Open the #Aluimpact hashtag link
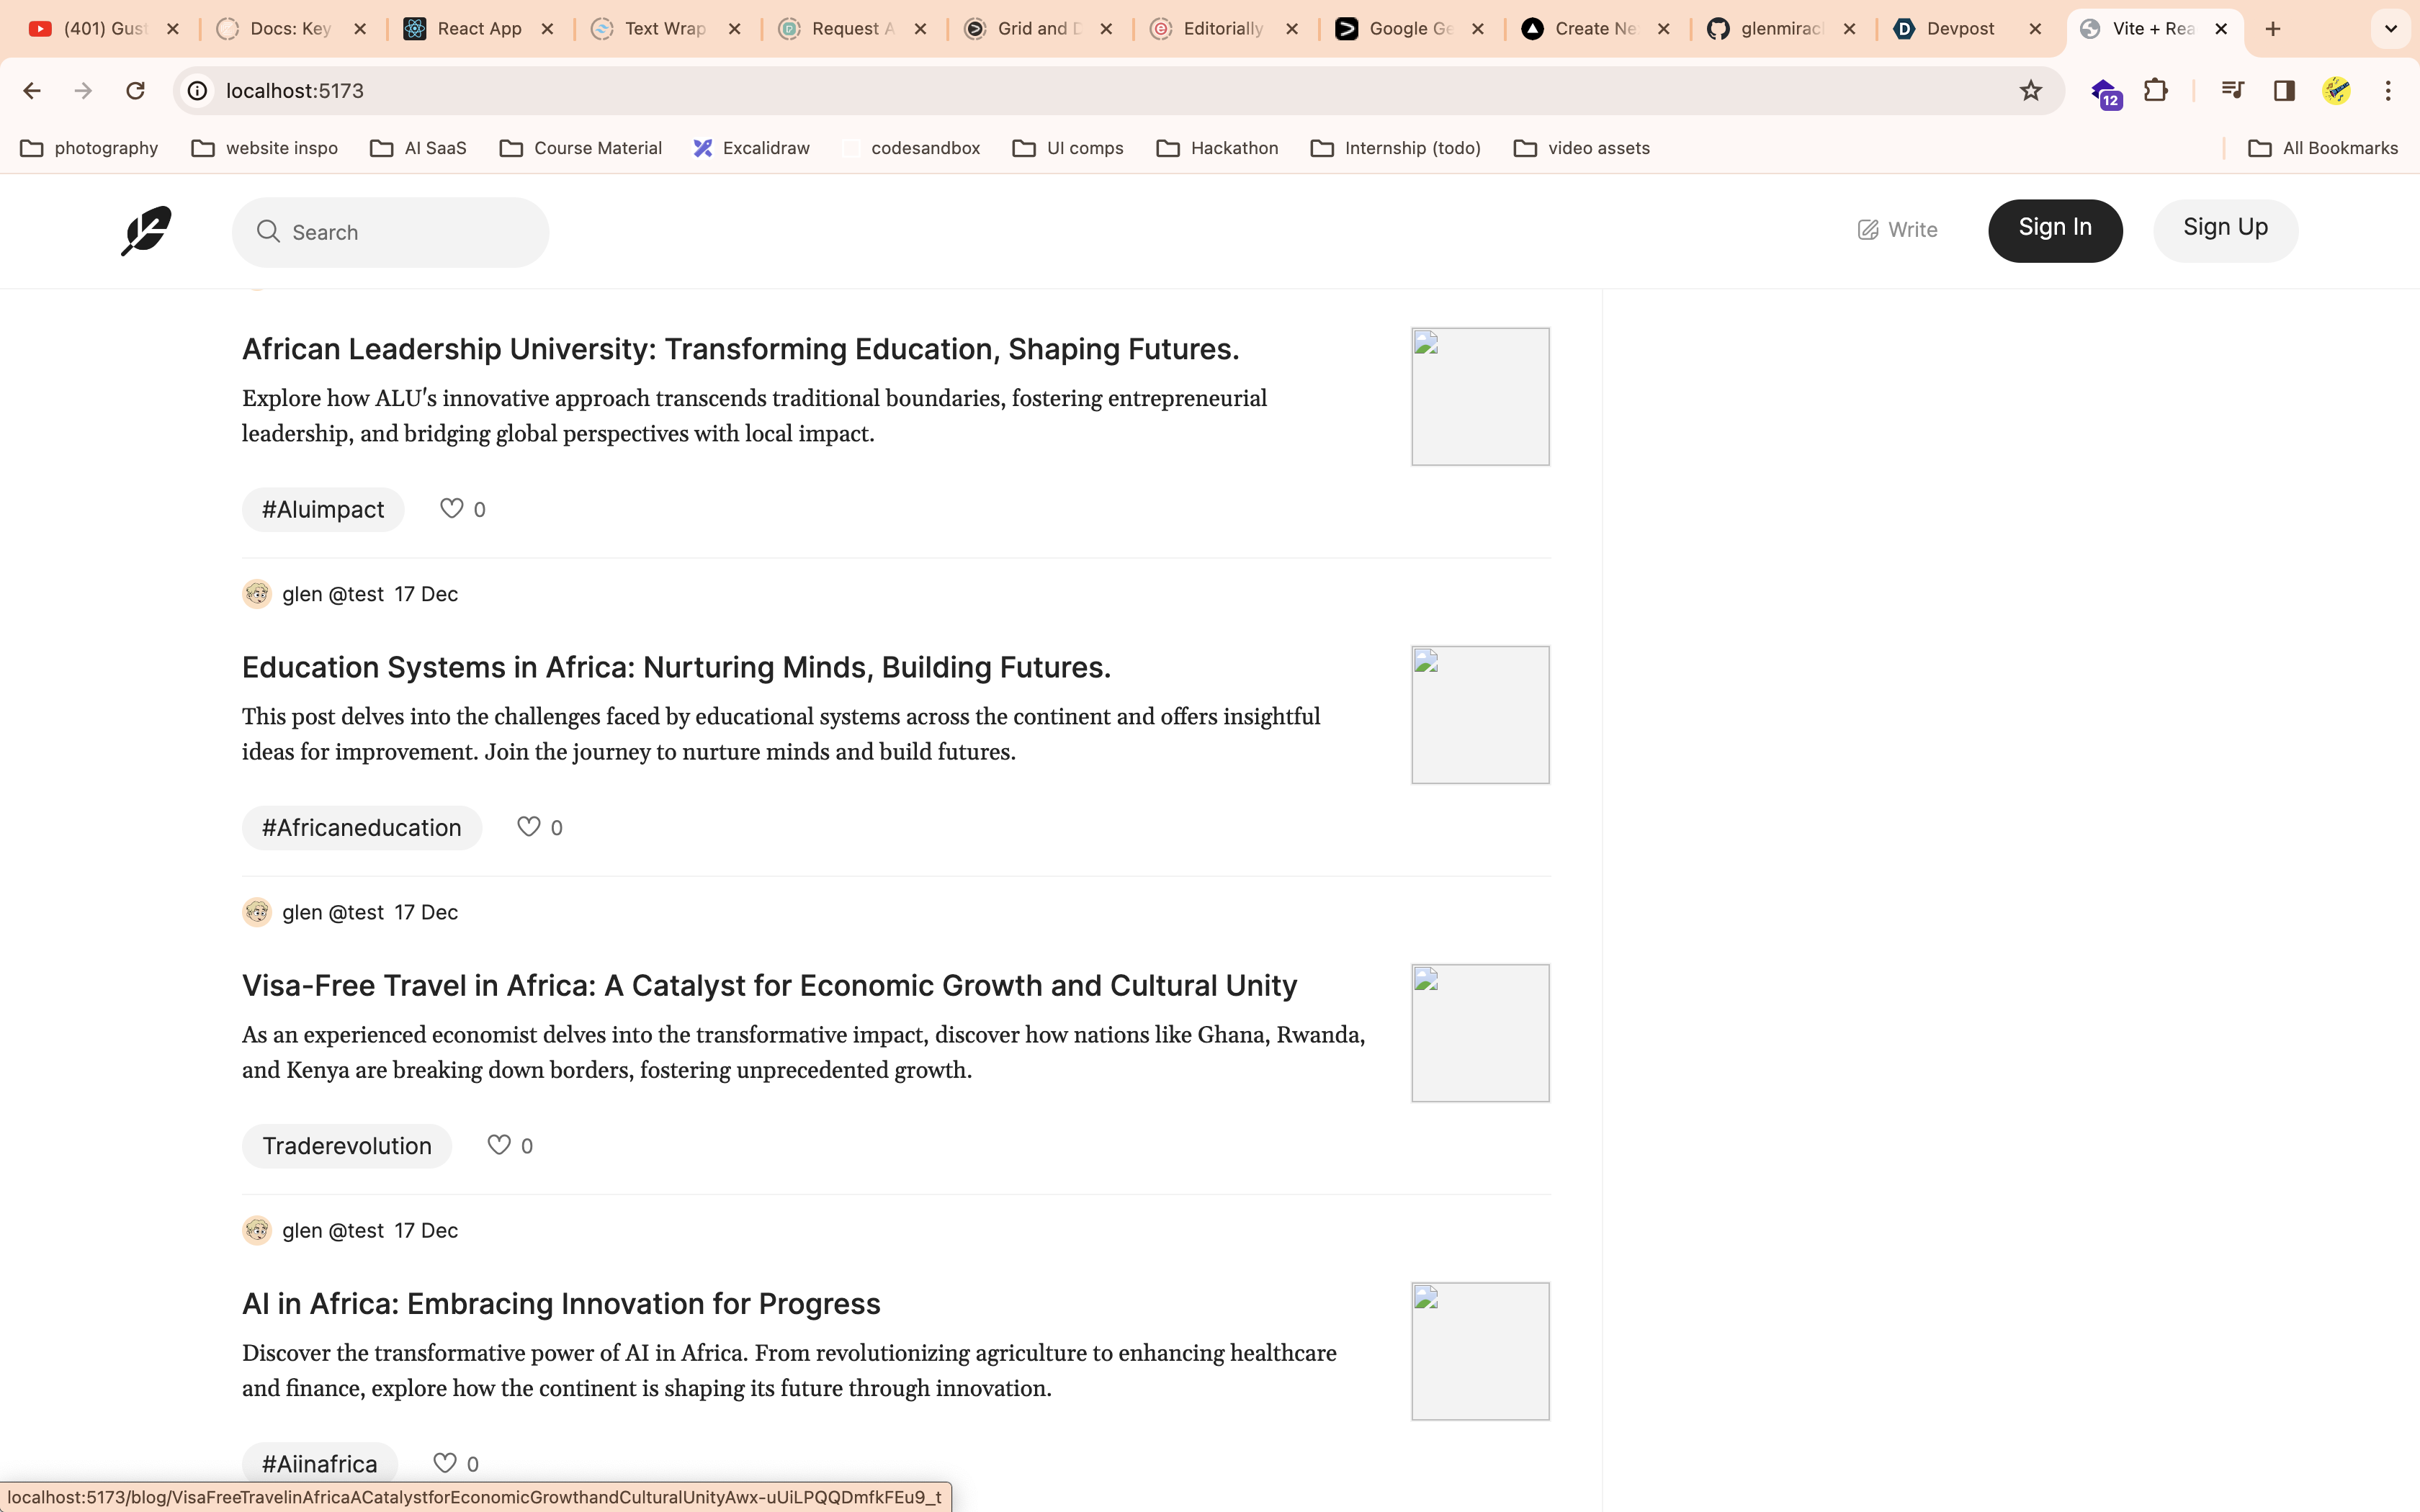2420x1512 pixels. point(322,508)
